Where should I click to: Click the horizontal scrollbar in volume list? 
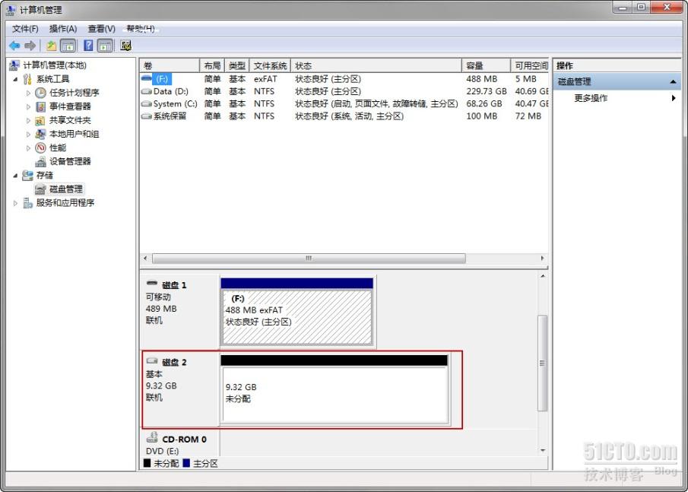point(309,259)
